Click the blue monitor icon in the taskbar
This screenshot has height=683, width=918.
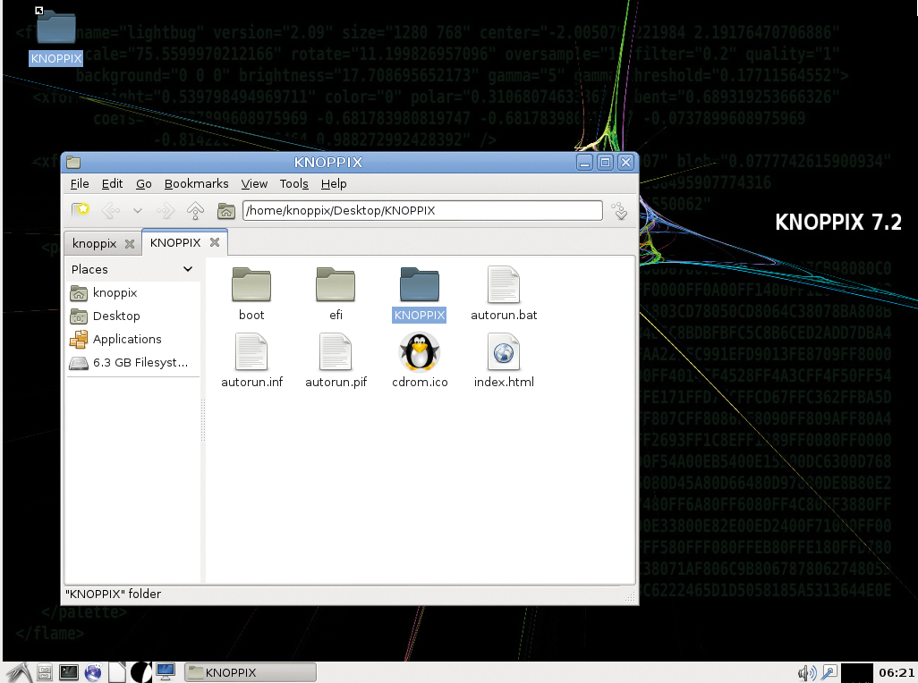tap(166, 672)
